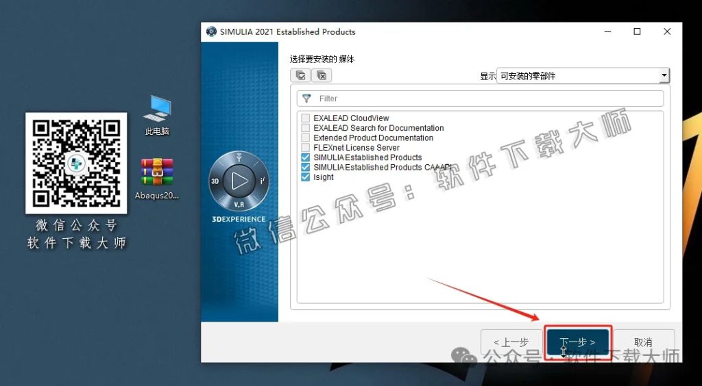Click the deselect-all components icon

coord(322,75)
